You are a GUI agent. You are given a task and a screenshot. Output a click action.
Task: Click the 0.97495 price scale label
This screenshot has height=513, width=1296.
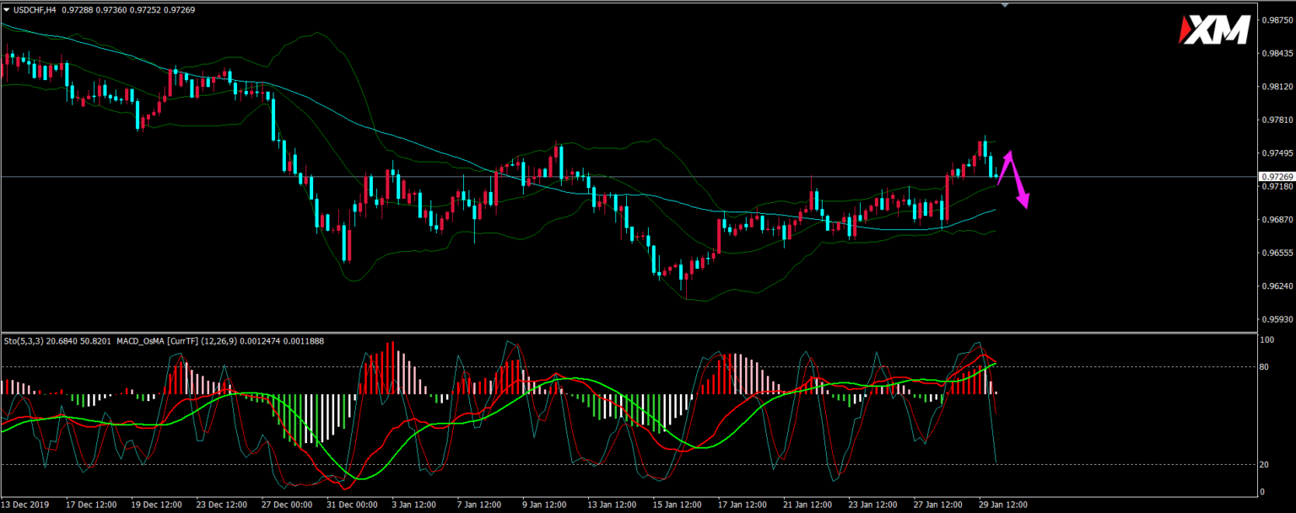pos(1275,153)
